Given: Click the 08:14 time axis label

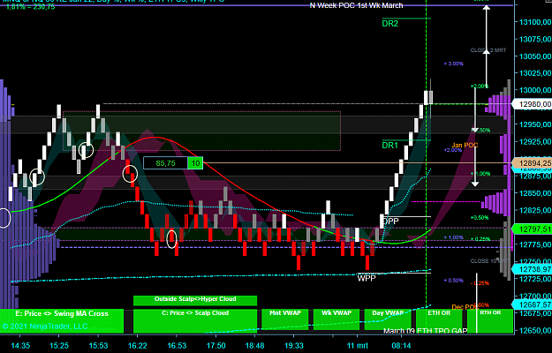Looking at the screenshot, I should [401, 346].
